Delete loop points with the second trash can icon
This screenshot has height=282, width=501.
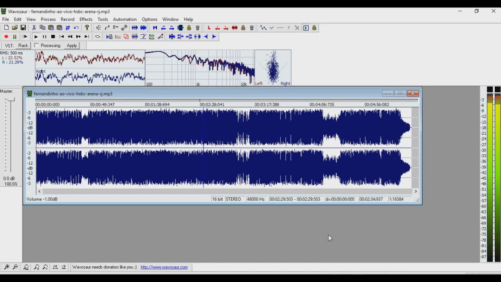point(252,28)
